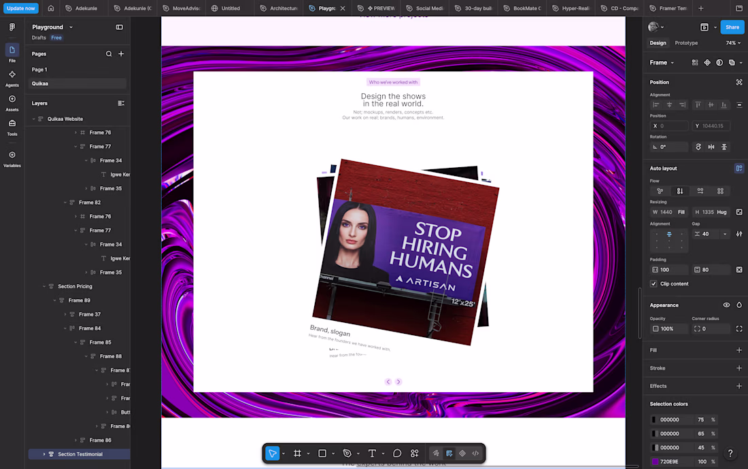748x469 pixels.
Task: Open the Figma main menu icon
Action: coord(12,27)
